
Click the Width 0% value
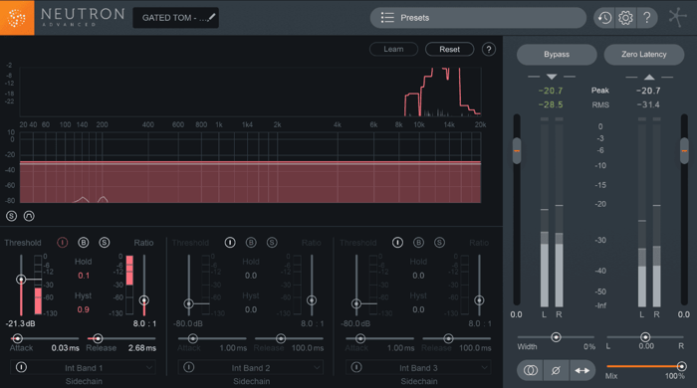pos(589,347)
